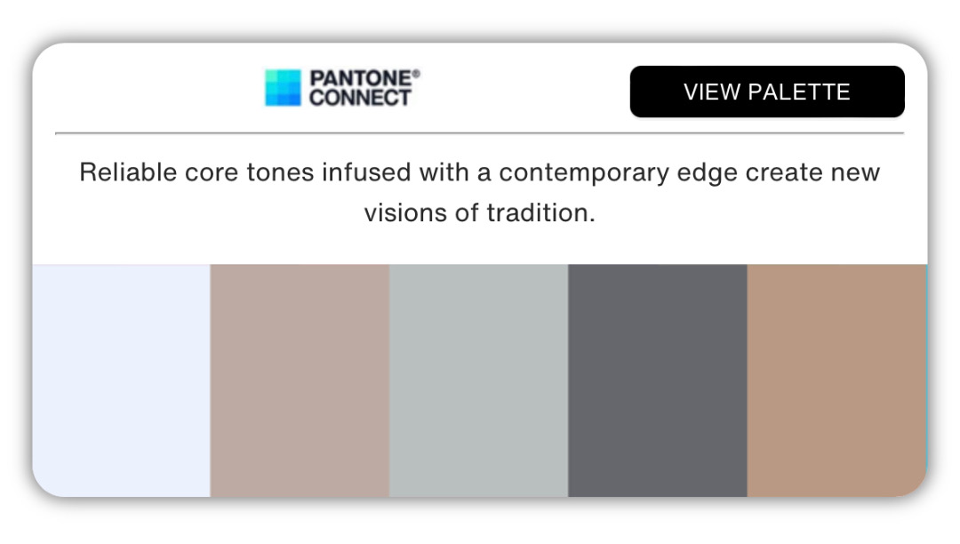
Task: Click the word "Reliable" in the description
Action: tap(129, 172)
